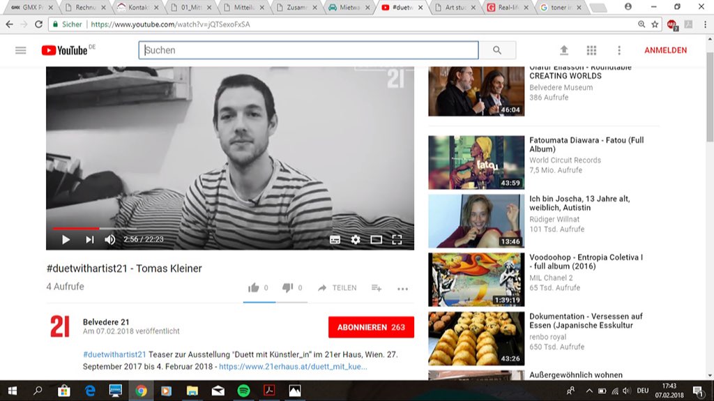This screenshot has height=401, width=714.
Task: Show hidden tray icons chevron
Action: [x=589, y=391]
